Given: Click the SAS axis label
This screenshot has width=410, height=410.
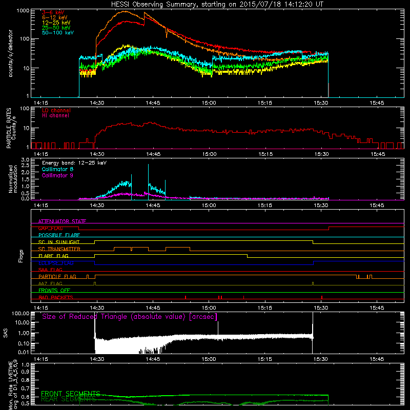Looking at the screenshot, I should coord(6,333).
